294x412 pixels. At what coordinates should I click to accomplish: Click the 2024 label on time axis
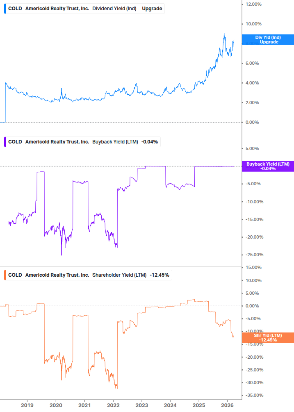170,405
